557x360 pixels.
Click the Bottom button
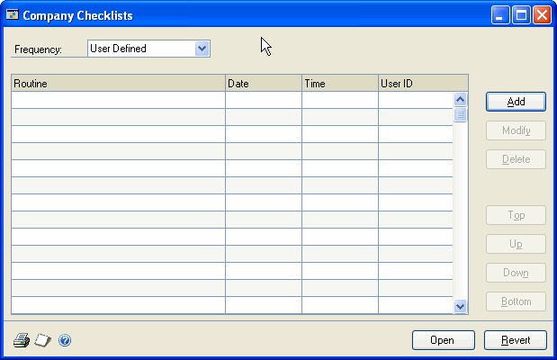tap(516, 301)
